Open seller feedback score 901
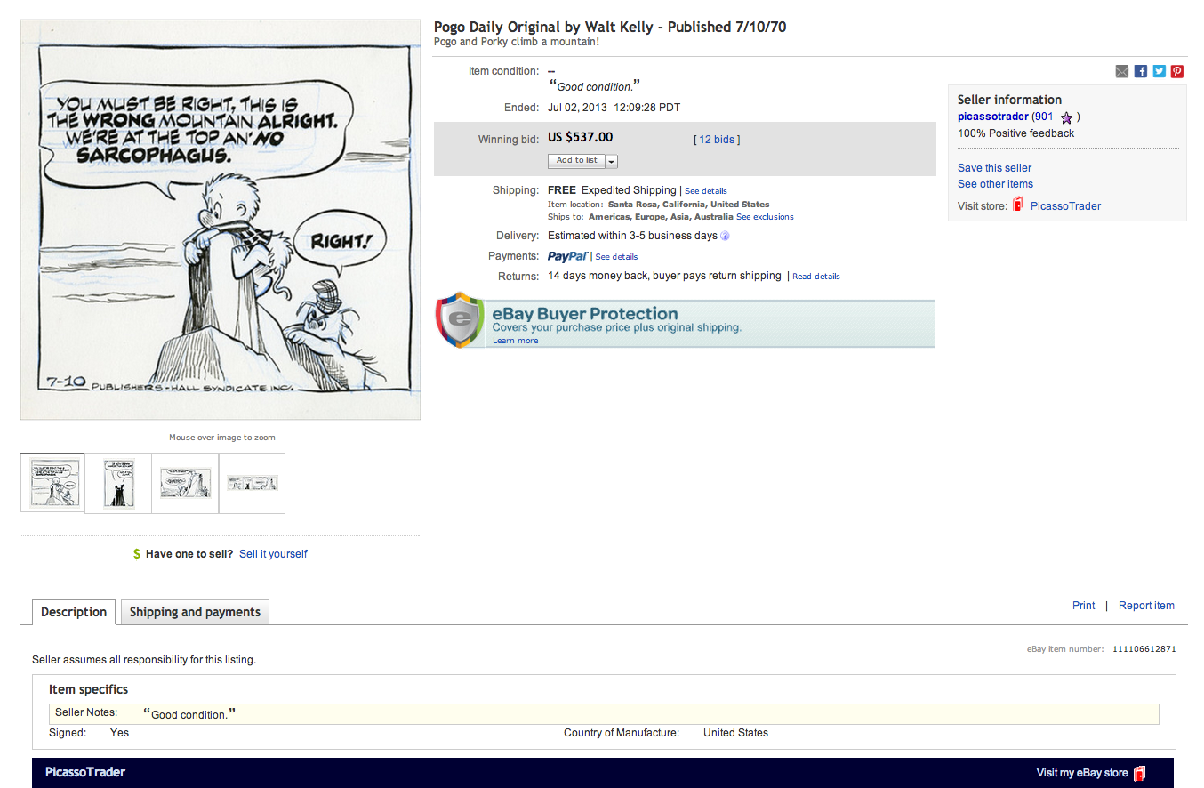1204x788 pixels. 1044,117
